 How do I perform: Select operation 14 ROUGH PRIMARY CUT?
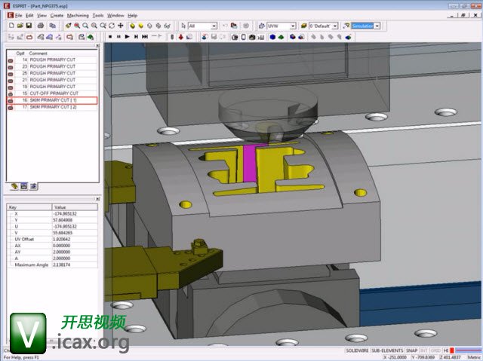[x=52, y=60]
